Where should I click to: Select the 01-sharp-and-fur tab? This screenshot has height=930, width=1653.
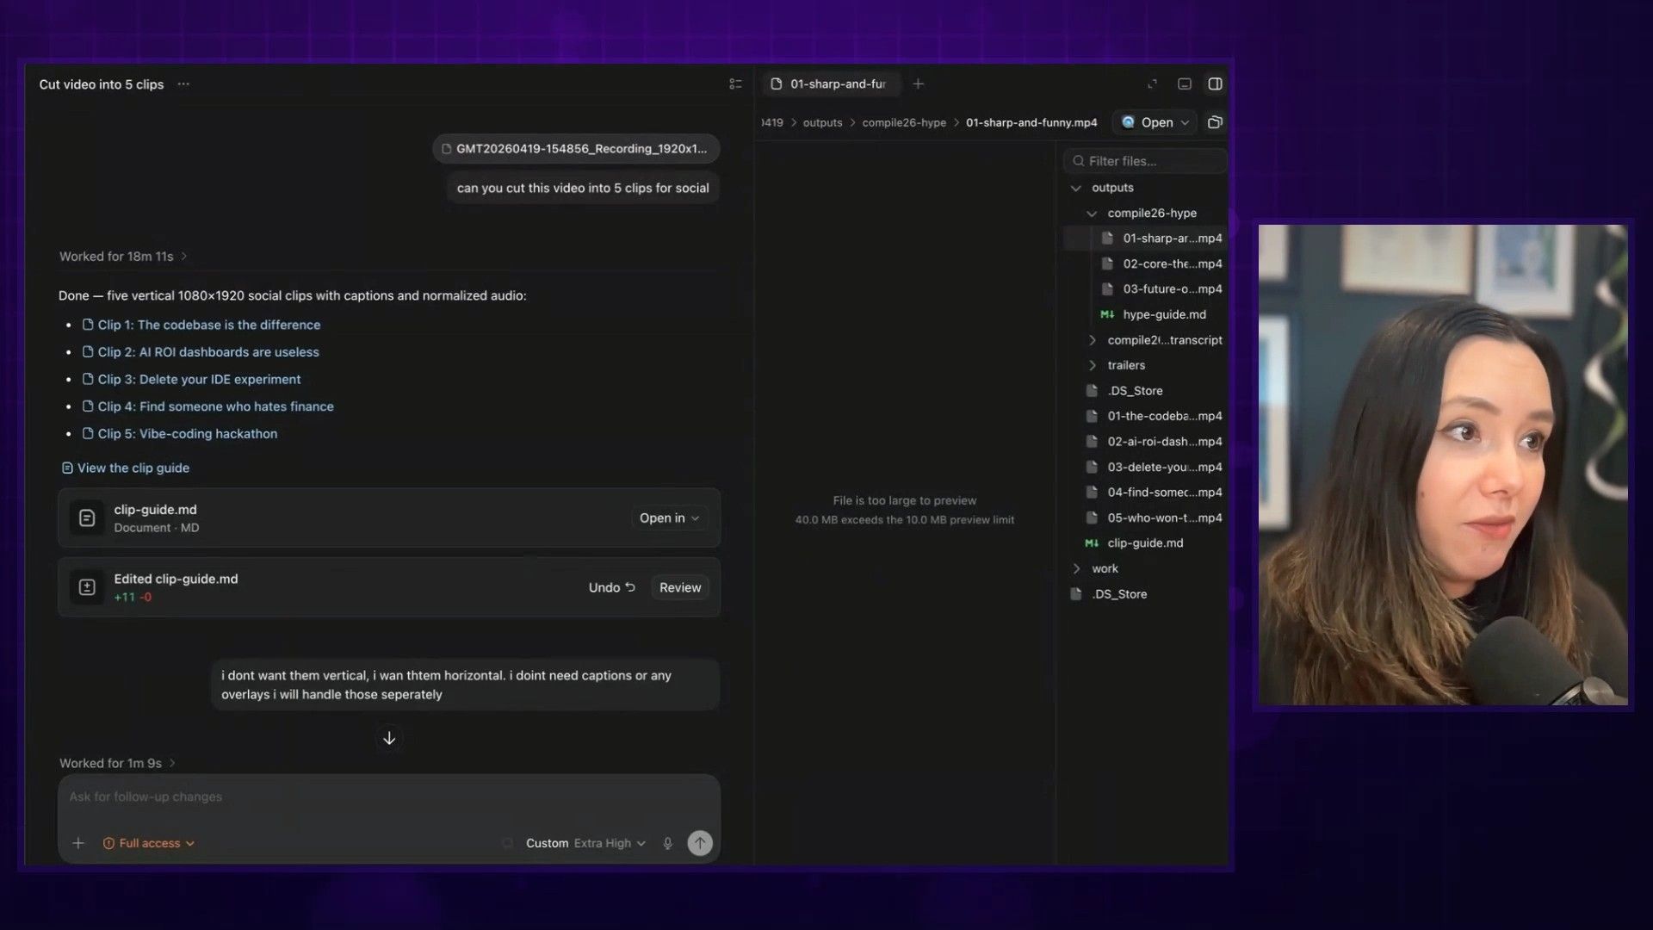pos(830,84)
